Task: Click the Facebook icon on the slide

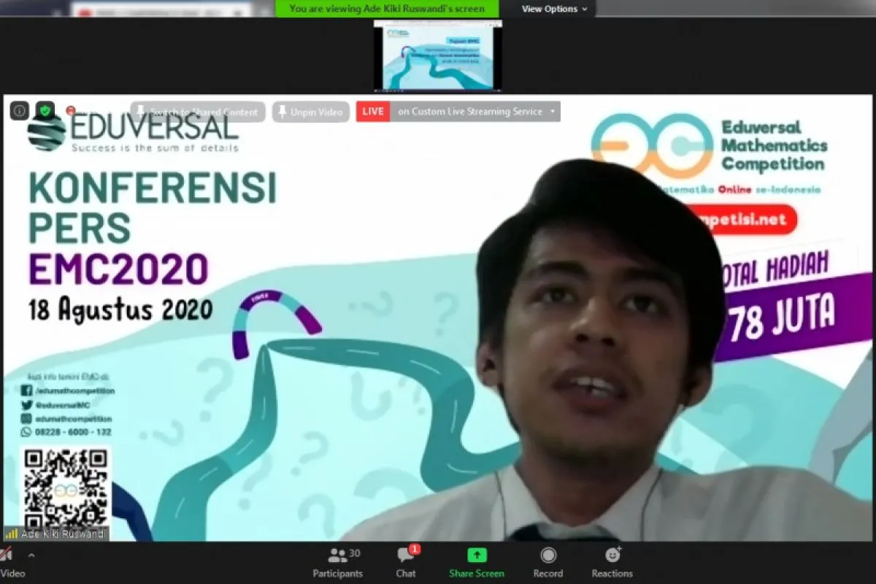Action: tap(26, 391)
